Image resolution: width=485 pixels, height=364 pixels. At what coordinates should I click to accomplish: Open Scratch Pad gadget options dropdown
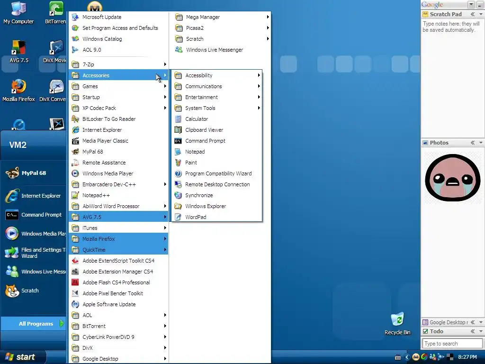click(x=481, y=14)
